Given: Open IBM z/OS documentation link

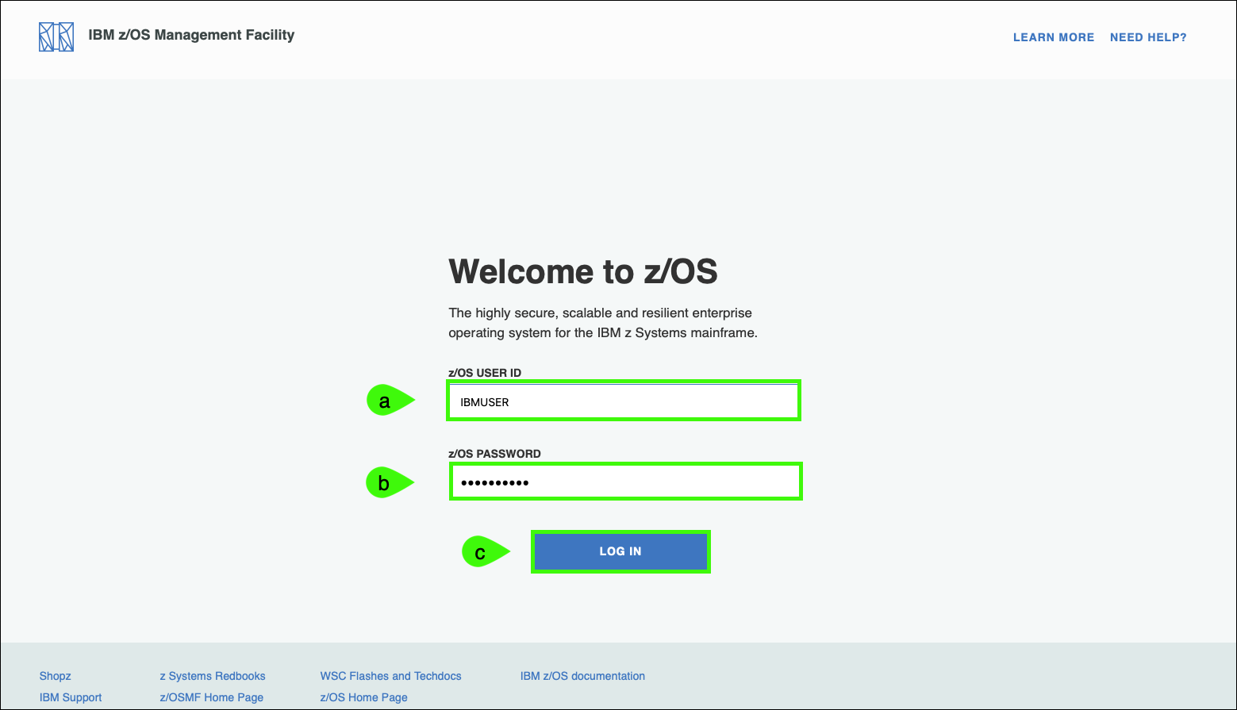Looking at the screenshot, I should coord(582,676).
